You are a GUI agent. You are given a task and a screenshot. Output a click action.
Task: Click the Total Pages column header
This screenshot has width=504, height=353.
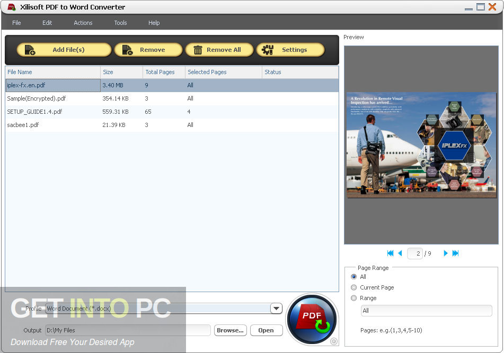point(164,72)
